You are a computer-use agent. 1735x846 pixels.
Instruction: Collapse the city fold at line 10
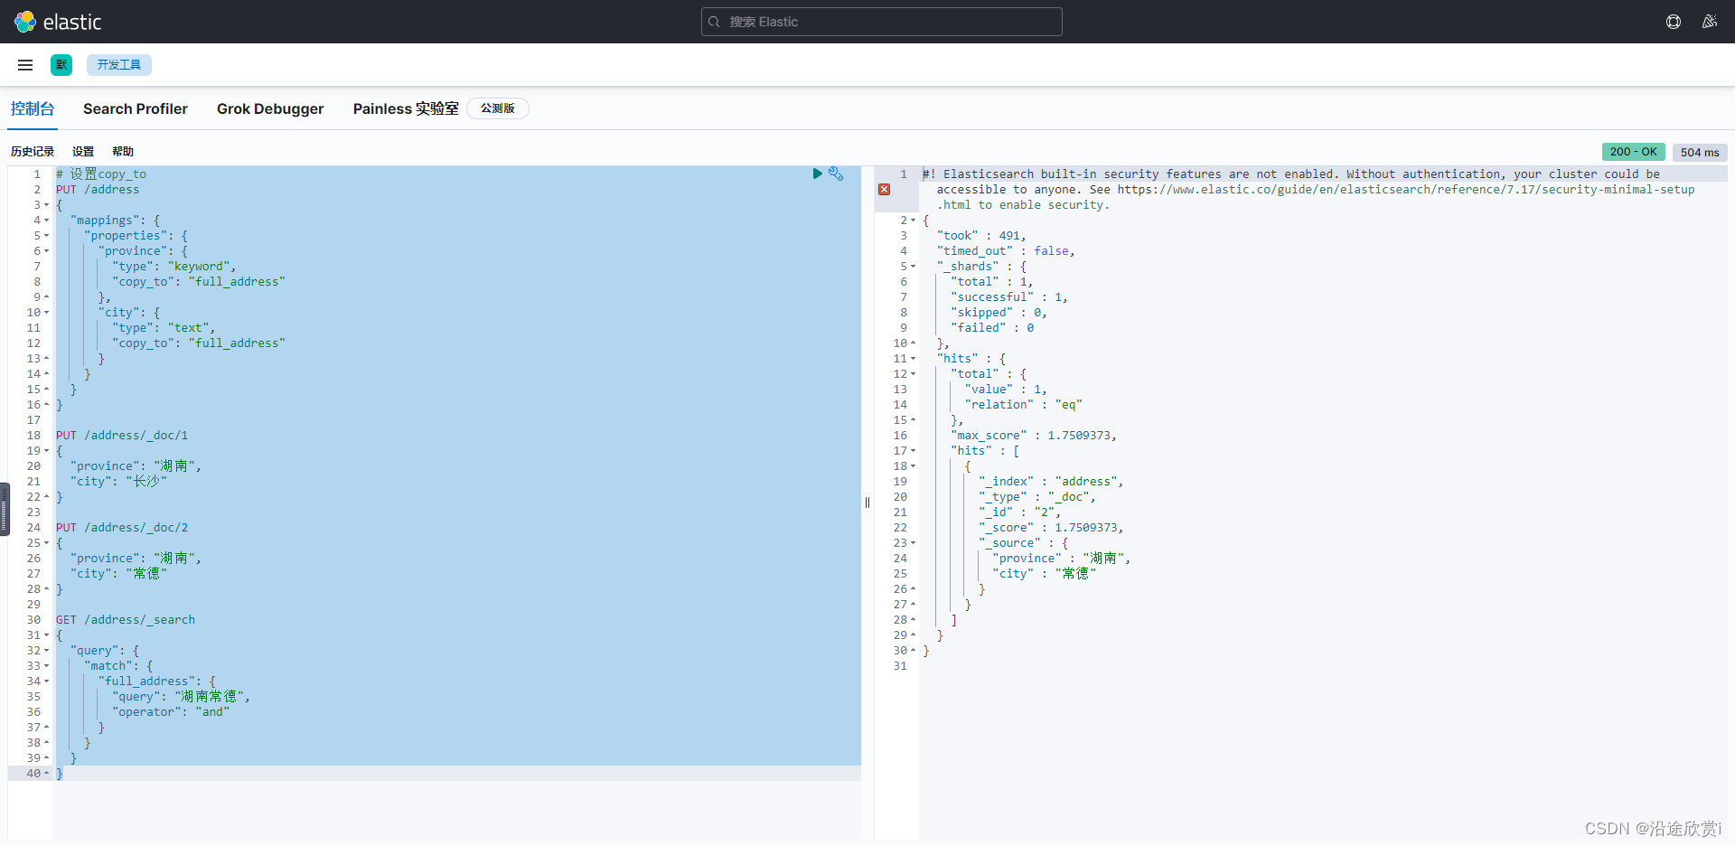pyautogui.click(x=47, y=313)
